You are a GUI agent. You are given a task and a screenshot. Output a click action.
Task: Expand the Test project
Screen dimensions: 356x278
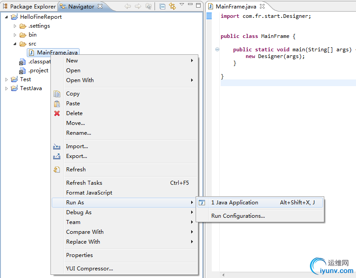click(6, 79)
